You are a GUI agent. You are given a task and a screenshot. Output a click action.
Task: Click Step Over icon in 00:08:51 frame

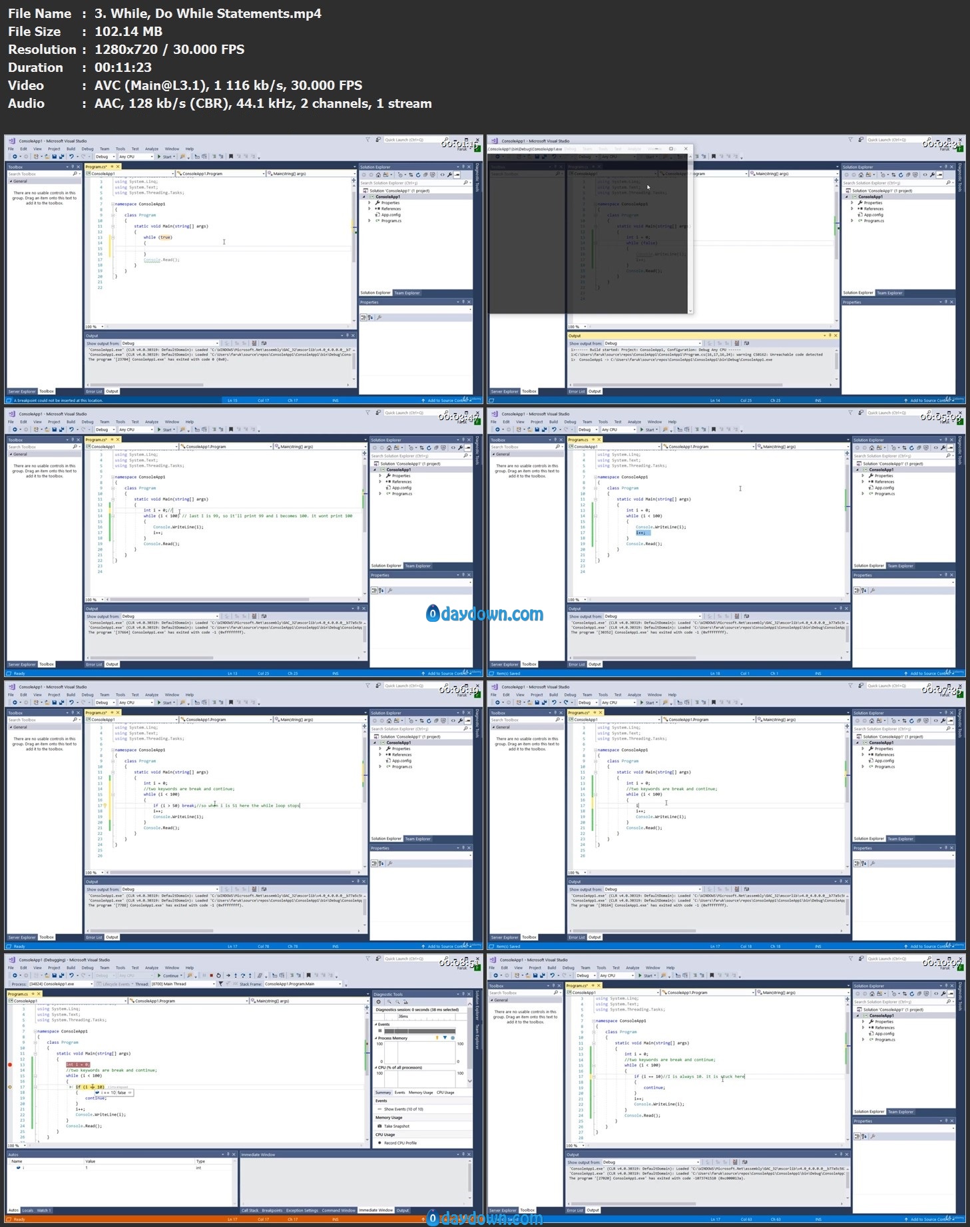click(x=242, y=975)
